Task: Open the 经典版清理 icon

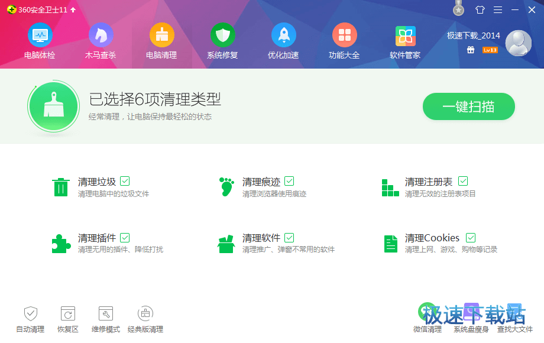Action: [x=145, y=313]
